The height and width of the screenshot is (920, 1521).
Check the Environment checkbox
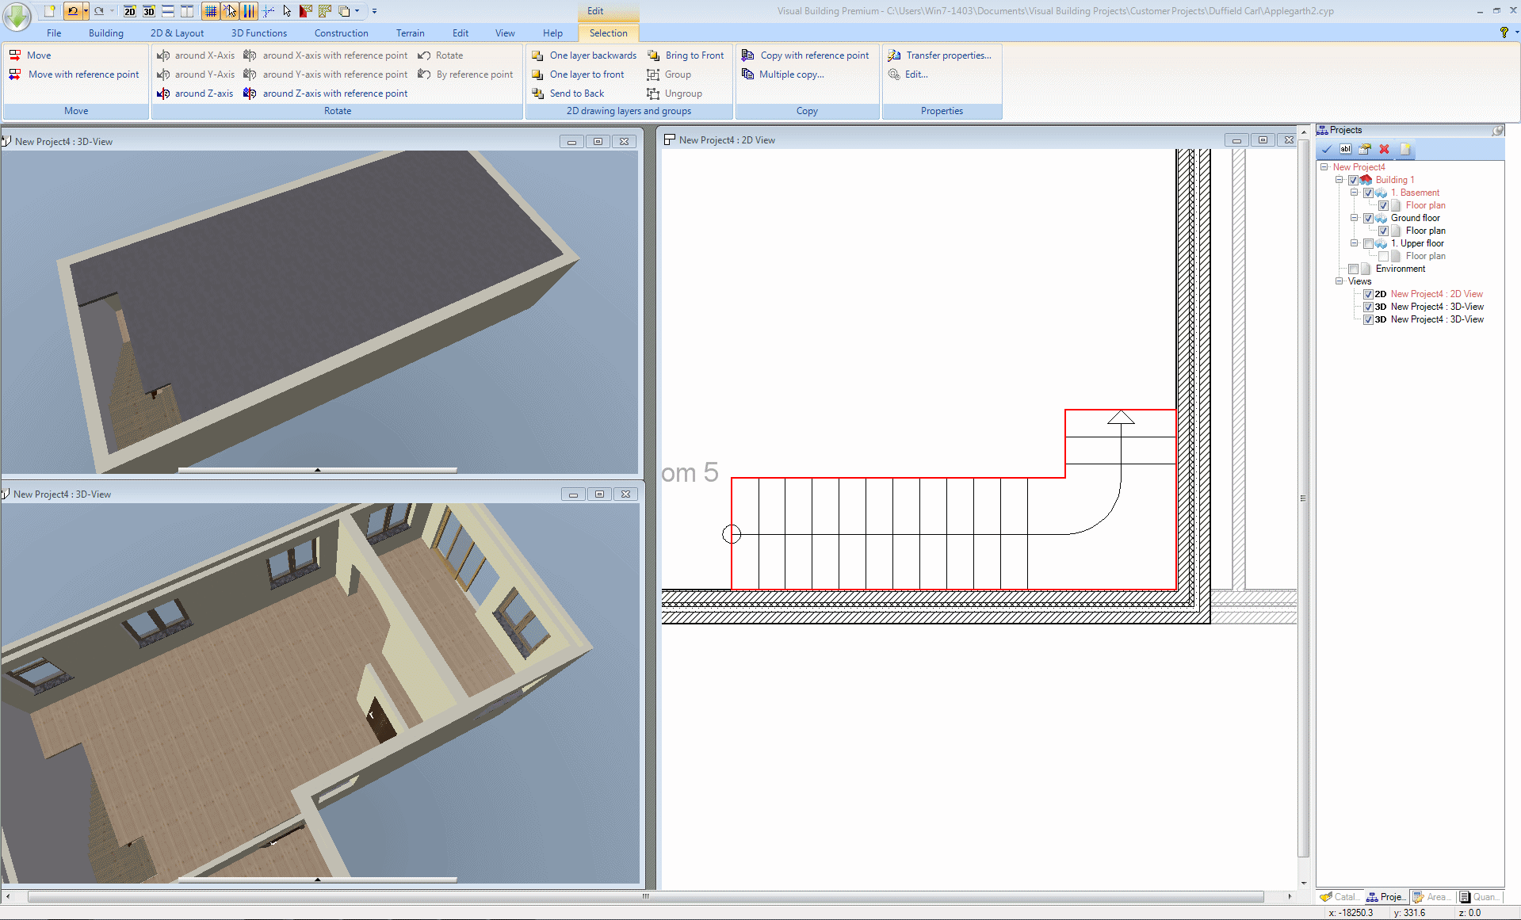(1354, 269)
